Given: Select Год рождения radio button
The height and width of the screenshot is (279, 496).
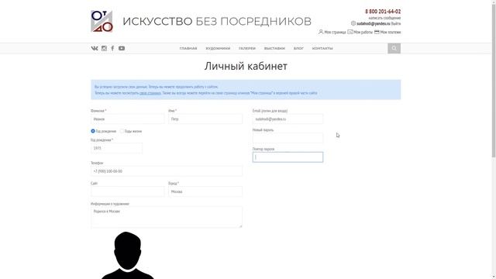Looking at the screenshot, I should click(93, 131).
